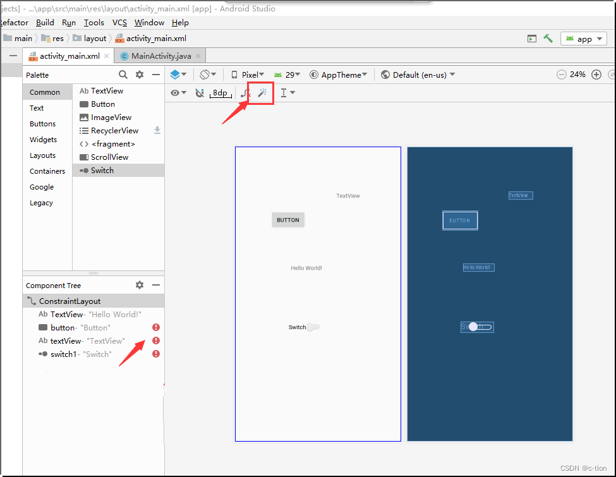
Task: Click error icon beside button row
Action: click(x=156, y=327)
